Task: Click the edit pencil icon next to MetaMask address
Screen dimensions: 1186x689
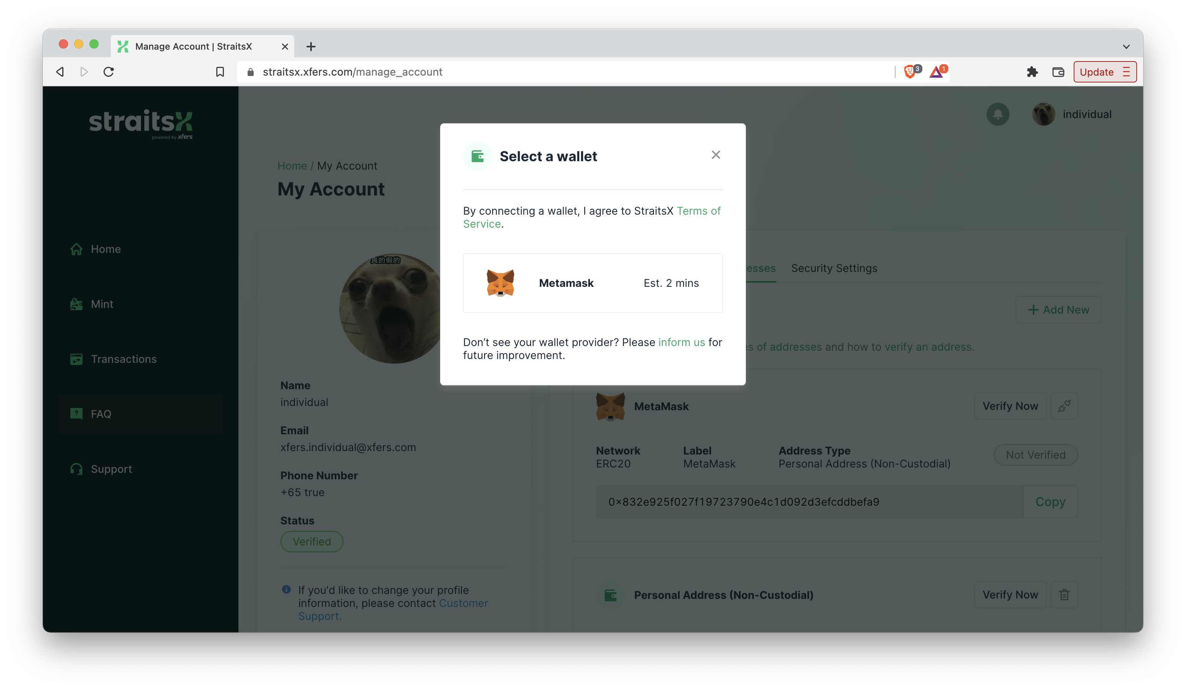Action: [x=1063, y=405]
